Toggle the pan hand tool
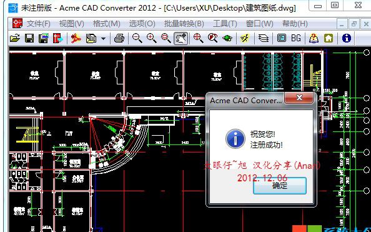The width and height of the screenshot is (371, 232). pyautogui.click(x=181, y=38)
